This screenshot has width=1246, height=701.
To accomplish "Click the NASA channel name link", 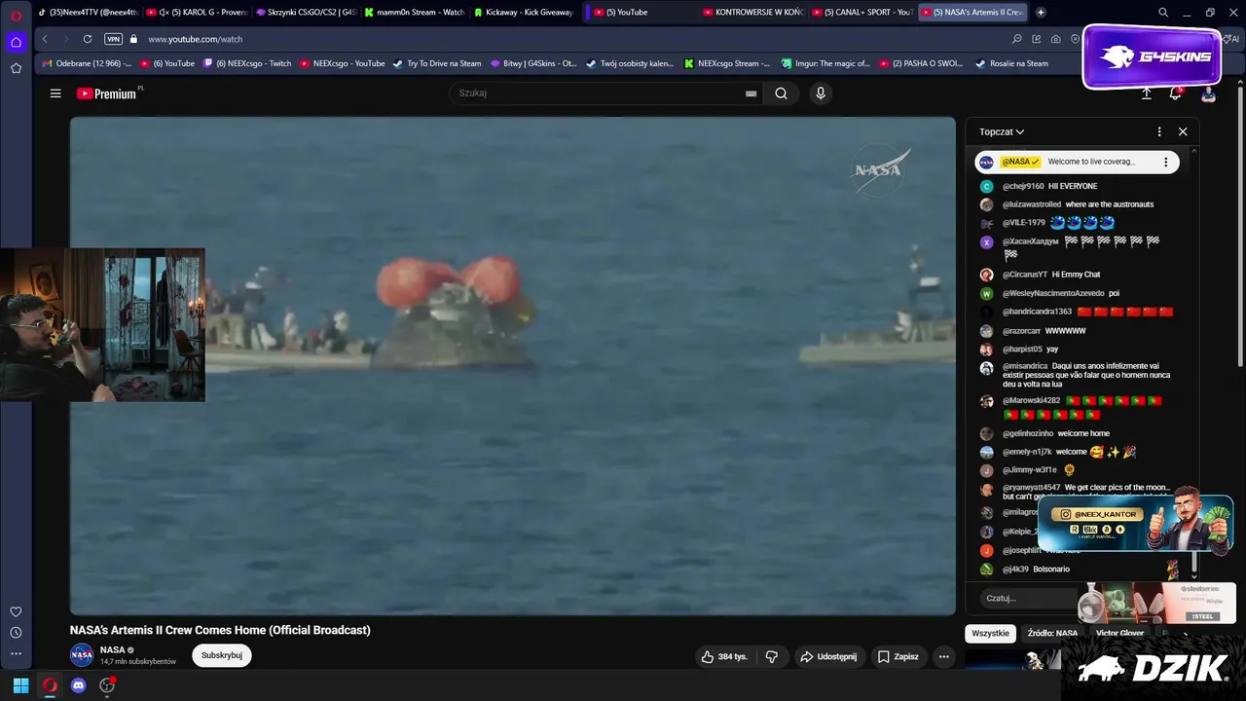I will (113, 649).
